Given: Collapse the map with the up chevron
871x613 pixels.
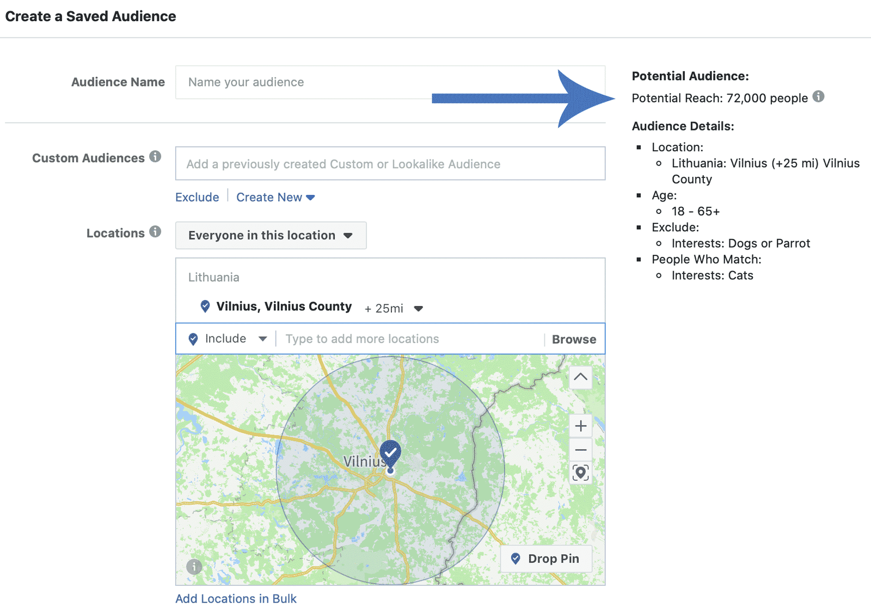Looking at the screenshot, I should [580, 377].
